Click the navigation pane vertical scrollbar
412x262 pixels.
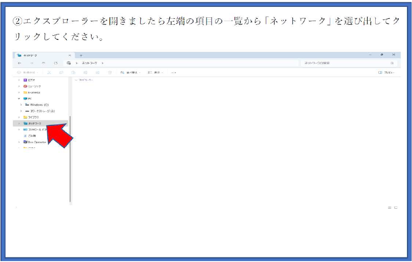[x=70, y=159]
